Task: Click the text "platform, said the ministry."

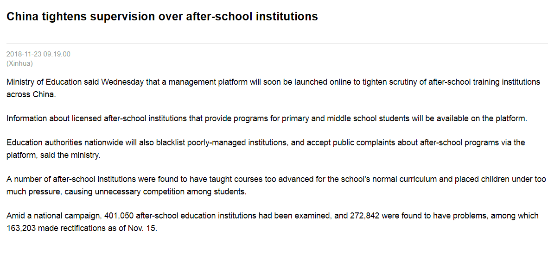Action: (x=53, y=155)
